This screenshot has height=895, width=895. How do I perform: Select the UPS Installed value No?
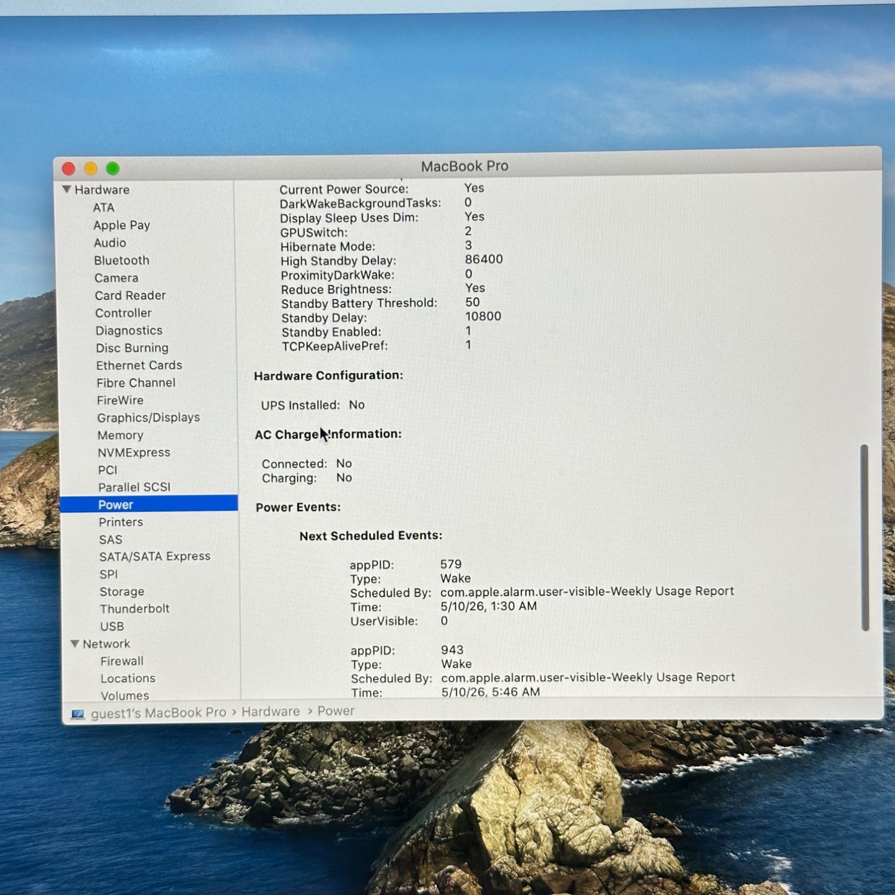[x=357, y=405]
